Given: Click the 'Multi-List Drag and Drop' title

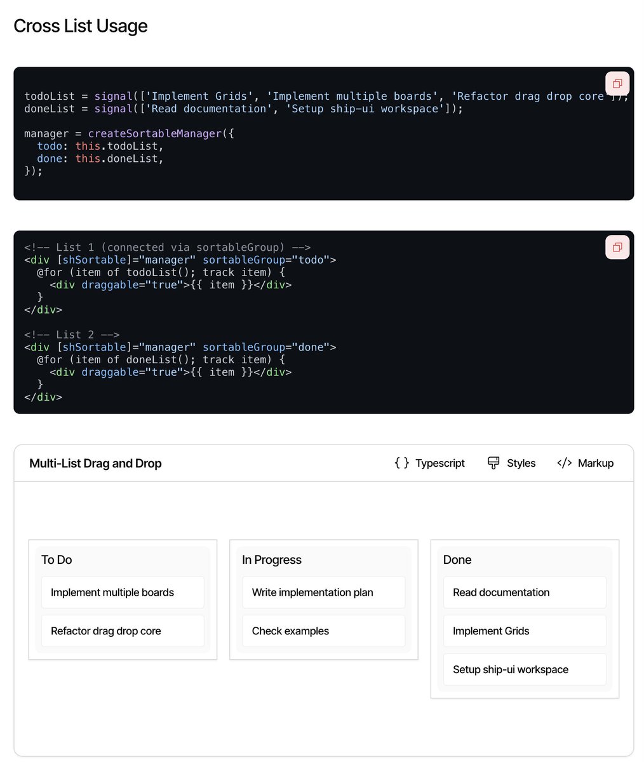Looking at the screenshot, I should pos(95,463).
